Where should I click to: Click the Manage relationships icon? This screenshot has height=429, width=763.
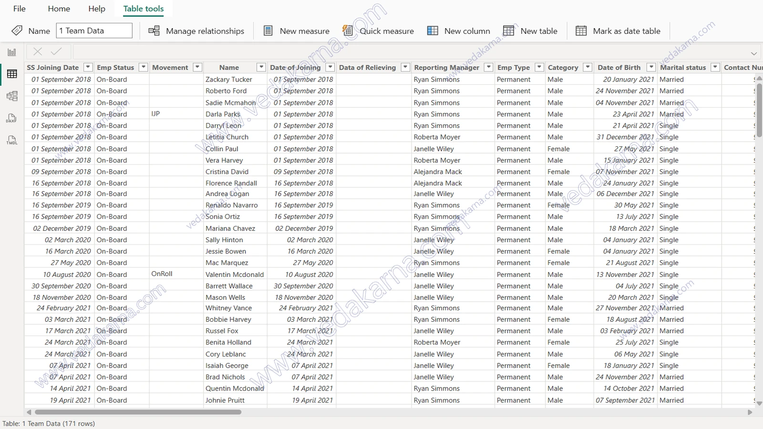click(154, 31)
